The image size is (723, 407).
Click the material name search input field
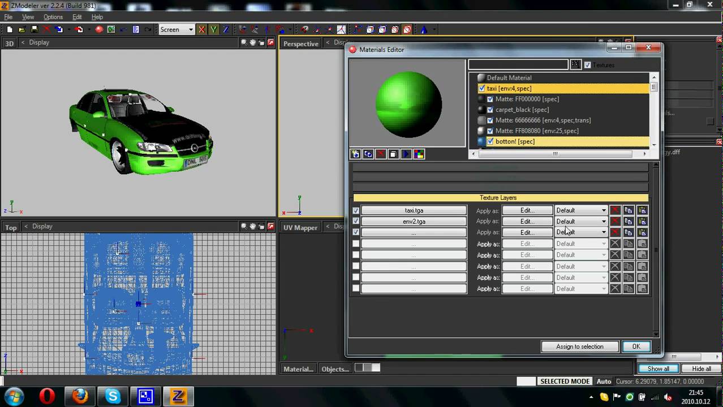pyautogui.click(x=518, y=64)
